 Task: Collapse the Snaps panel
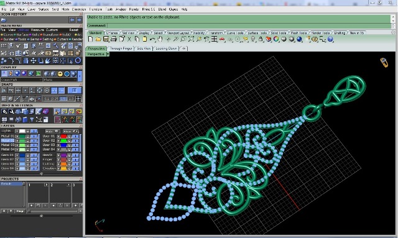click(x=80, y=85)
